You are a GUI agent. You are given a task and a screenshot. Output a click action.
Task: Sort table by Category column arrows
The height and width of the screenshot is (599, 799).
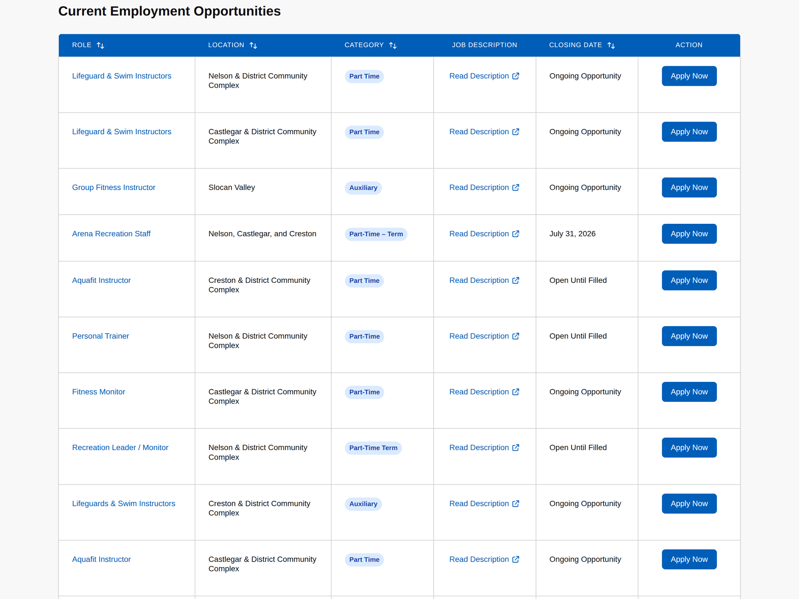[x=393, y=45]
